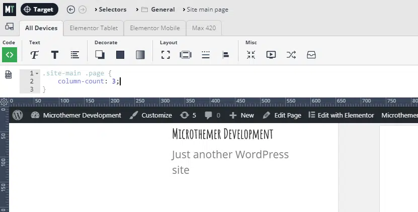Viewport: 418px width, 212px height.
Task: Open the List options icon
Action: coord(74,55)
